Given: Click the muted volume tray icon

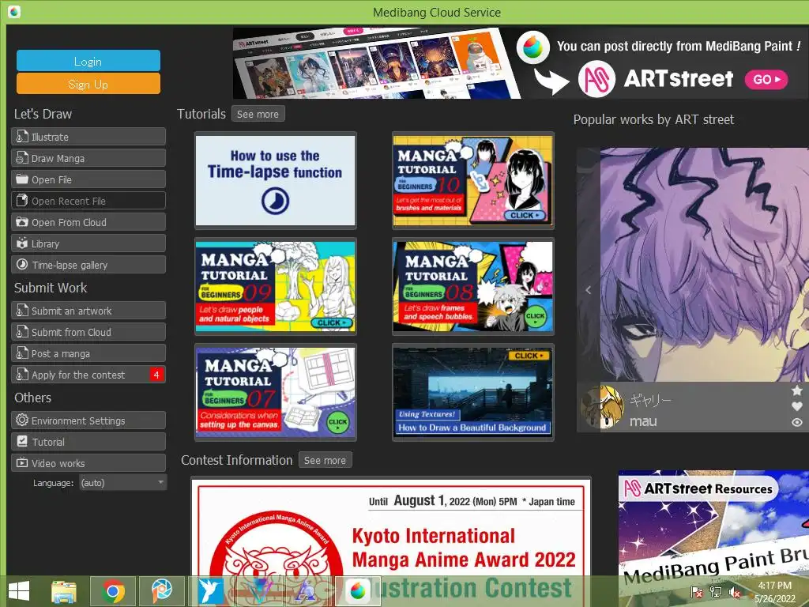Looking at the screenshot, I should point(733,592).
